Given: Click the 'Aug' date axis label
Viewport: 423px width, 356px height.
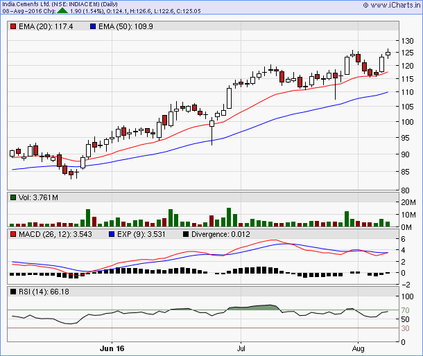Looking at the screenshot, I should (359, 348).
